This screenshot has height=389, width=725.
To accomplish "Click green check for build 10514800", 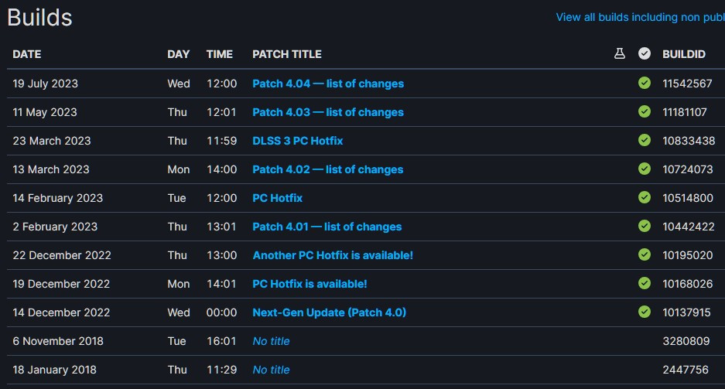I will pos(644,197).
